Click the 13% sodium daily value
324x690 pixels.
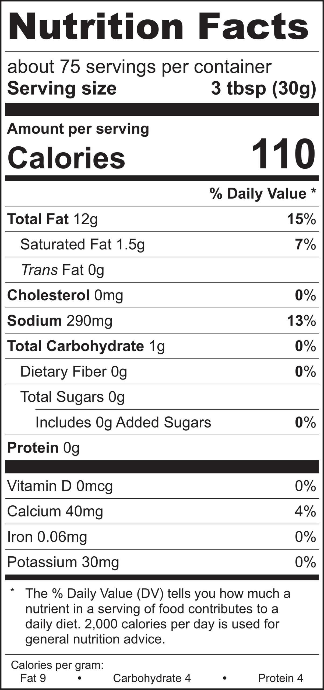pyautogui.click(x=301, y=321)
